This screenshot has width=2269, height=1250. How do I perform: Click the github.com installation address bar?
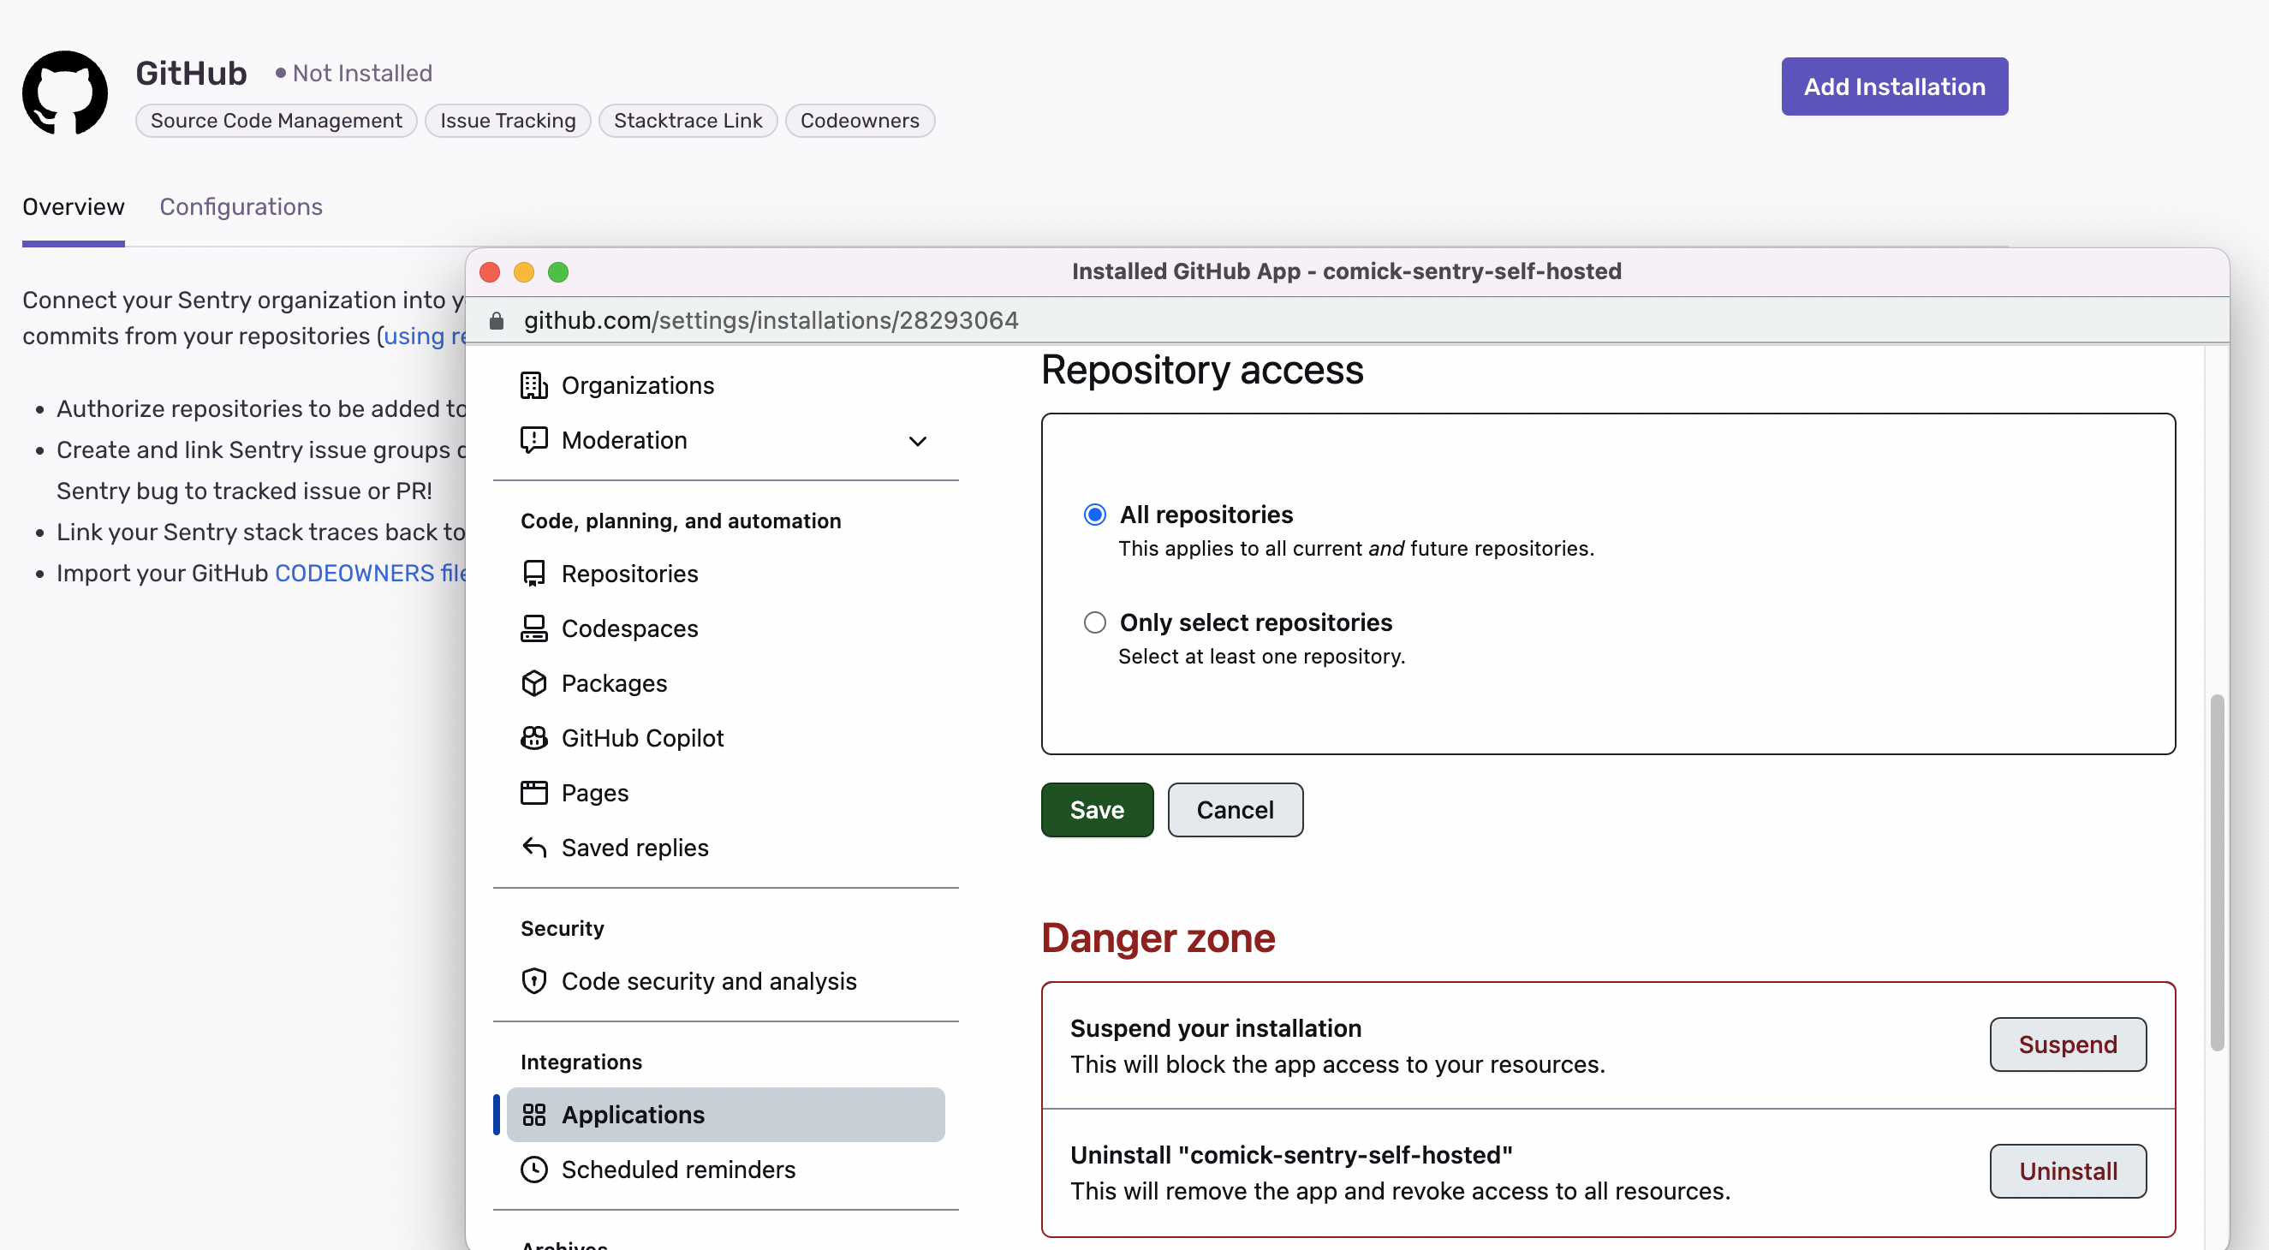point(771,319)
